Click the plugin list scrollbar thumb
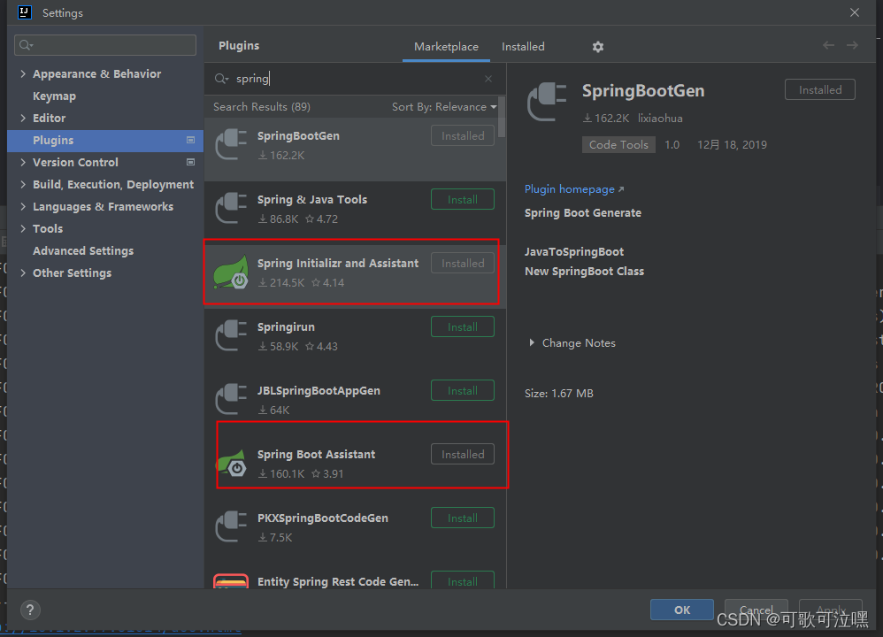883x637 pixels. coord(502,117)
